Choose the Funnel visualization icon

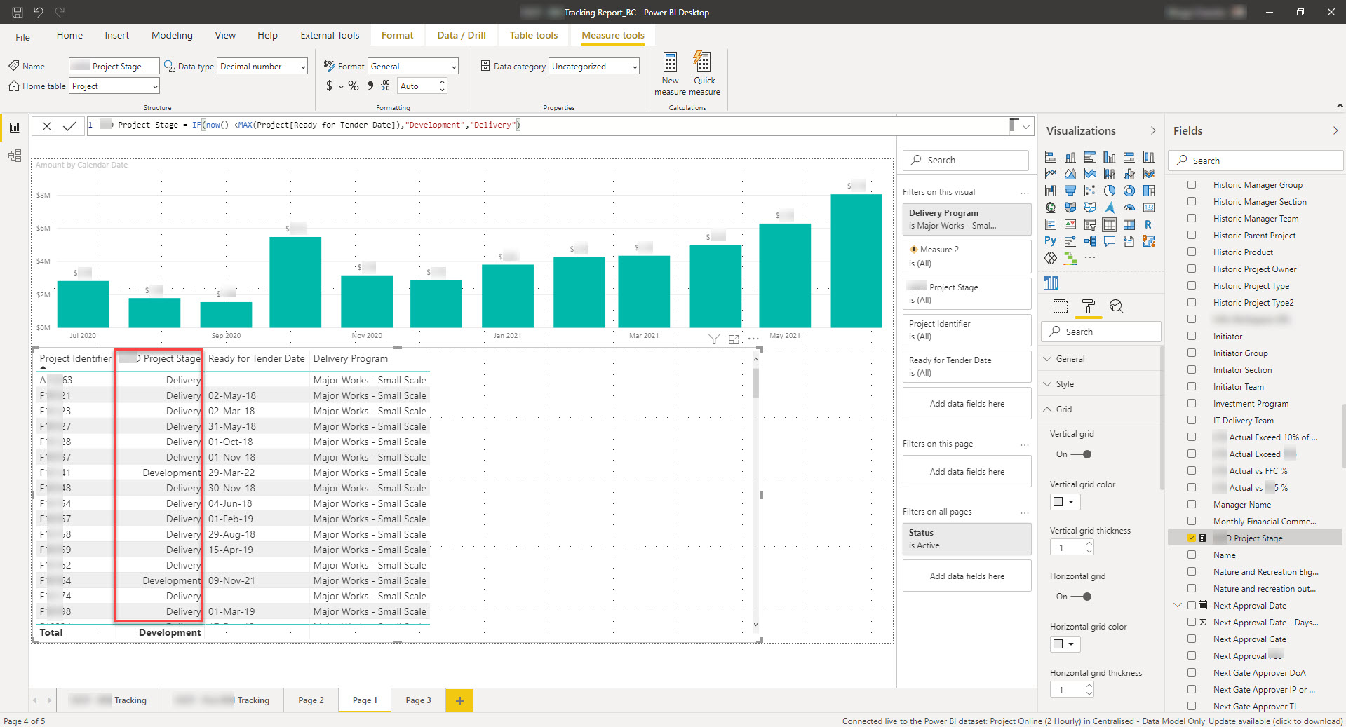1070,191
